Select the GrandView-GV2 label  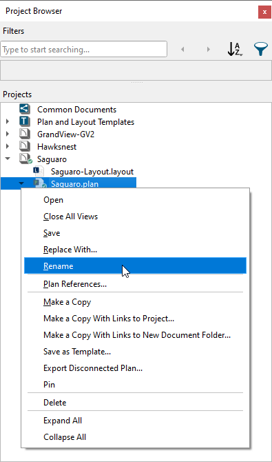tap(65, 134)
